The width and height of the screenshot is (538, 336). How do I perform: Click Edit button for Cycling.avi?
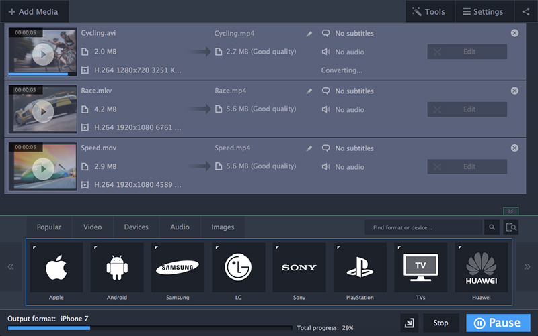coord(467,52)
